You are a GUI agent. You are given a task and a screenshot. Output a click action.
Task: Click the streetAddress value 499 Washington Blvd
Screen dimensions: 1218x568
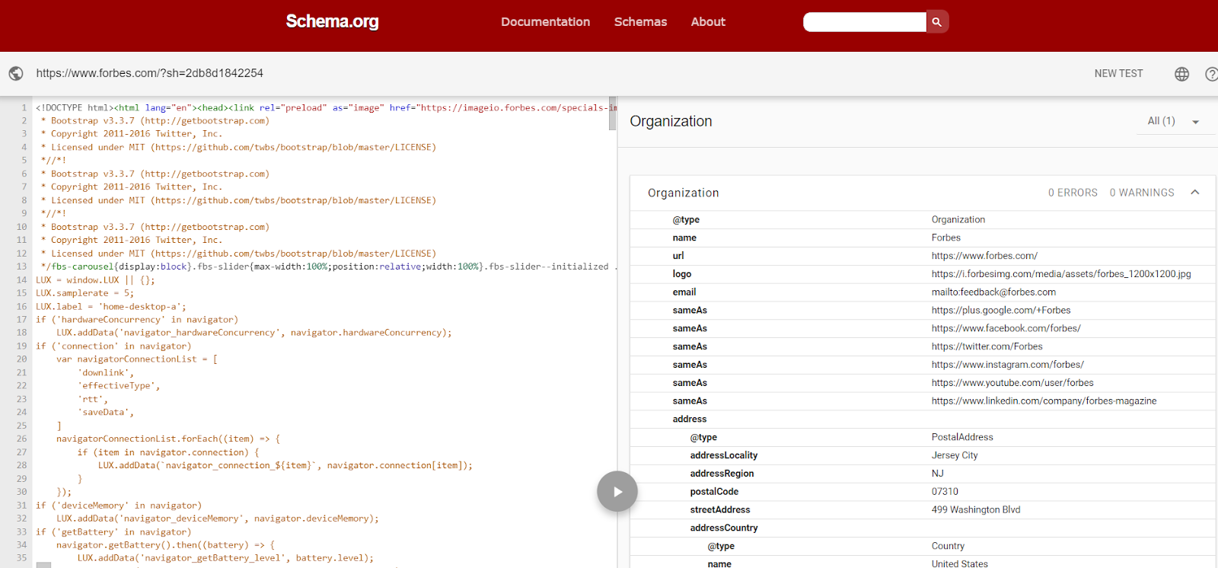click(976, 510)
